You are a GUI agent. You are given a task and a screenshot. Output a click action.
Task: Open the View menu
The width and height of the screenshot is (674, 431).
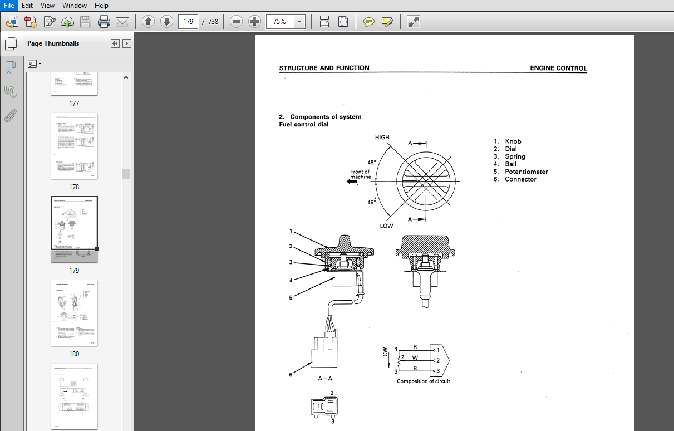[47, 6]
